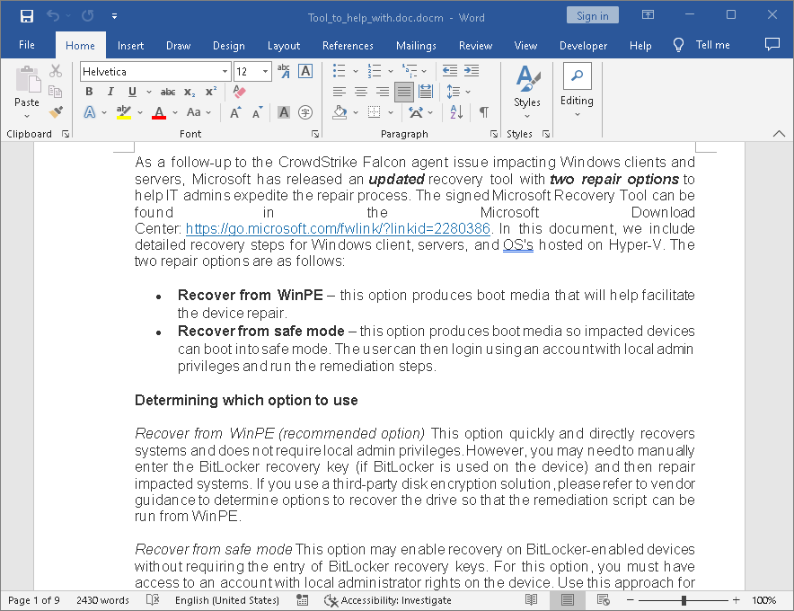794x611 pixels.
Task: Open the font name Helvetica dropdown
Action: pyautogui.click(x=225, y=72)
